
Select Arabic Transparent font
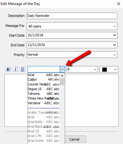pos(44,112)
